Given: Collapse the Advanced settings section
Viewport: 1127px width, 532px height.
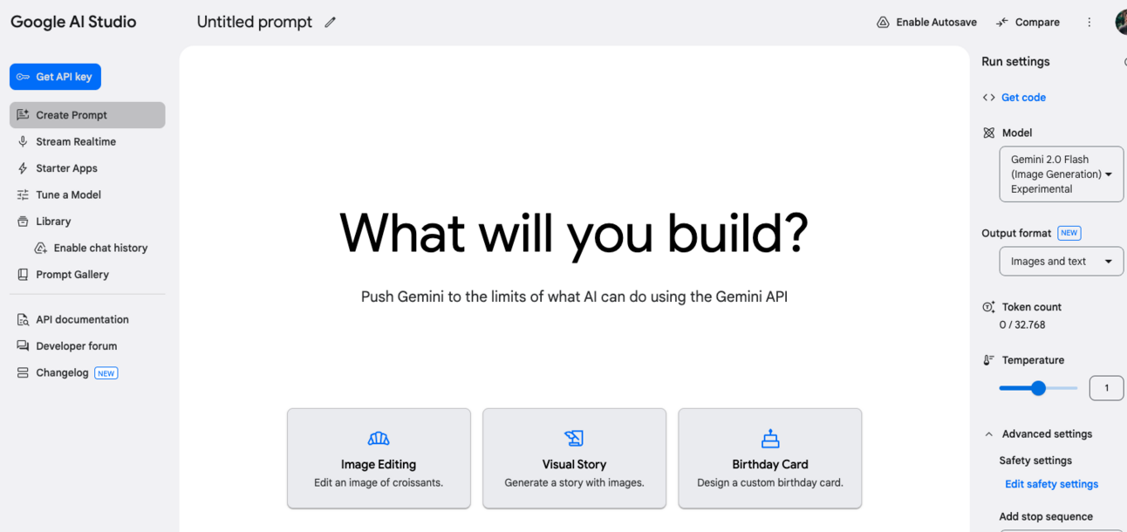Looking at the screenshot, I should pos(988,434).
